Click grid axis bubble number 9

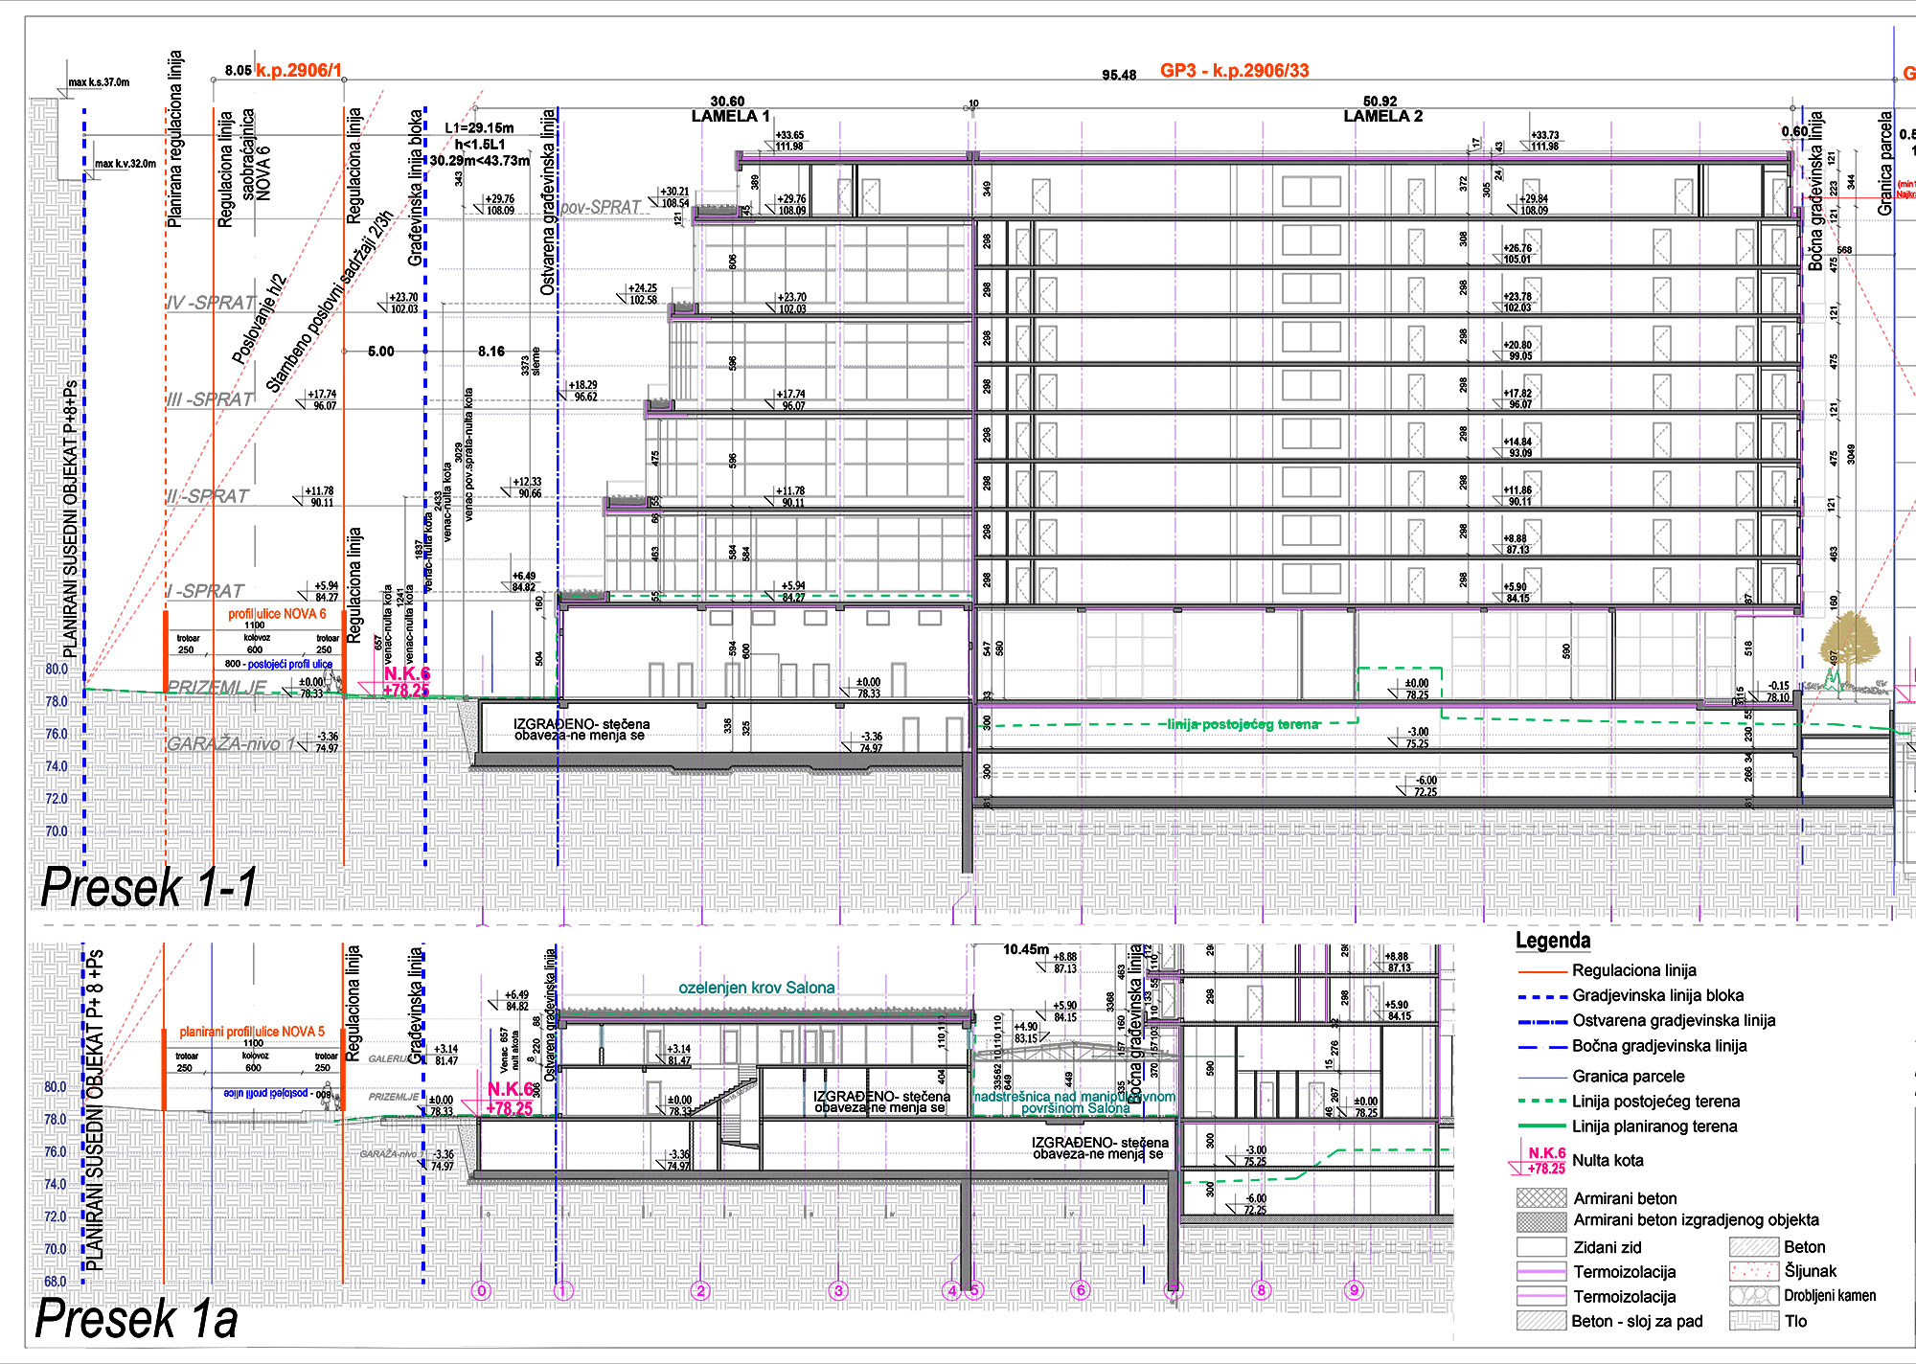pyautogui.click(x=1354, y=1290)
